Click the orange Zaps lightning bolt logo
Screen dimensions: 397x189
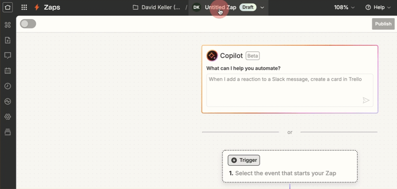37,7
